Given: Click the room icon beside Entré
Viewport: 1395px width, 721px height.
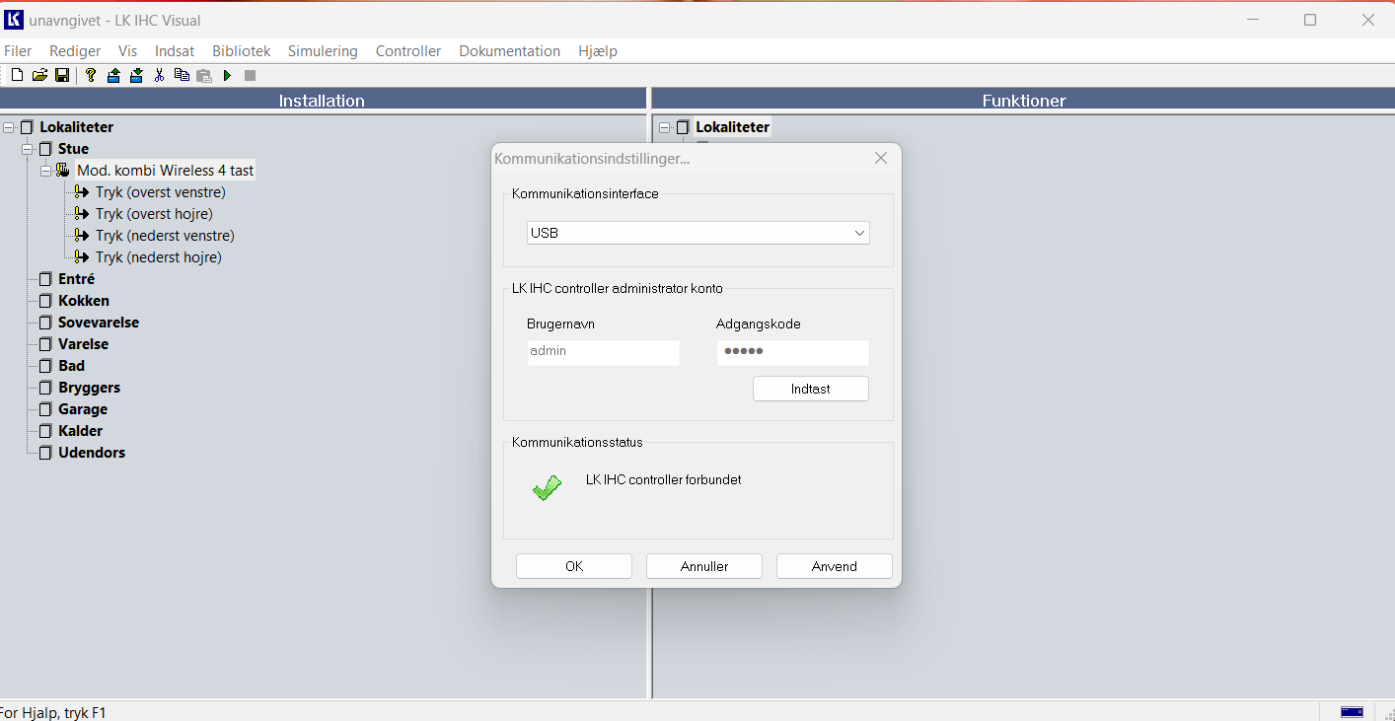Looking at the screenshot, I should [x=45, y=279].
